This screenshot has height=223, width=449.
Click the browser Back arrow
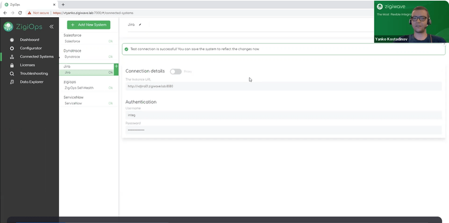(x=5, y=13)
